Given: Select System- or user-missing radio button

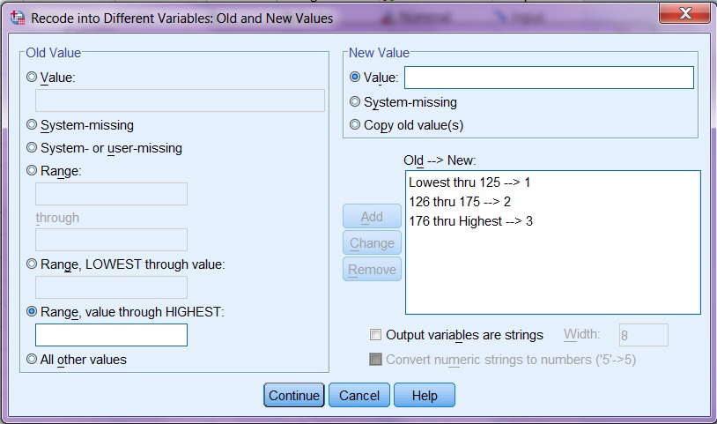Looking at the screenshot, I should tap(33, 148).
